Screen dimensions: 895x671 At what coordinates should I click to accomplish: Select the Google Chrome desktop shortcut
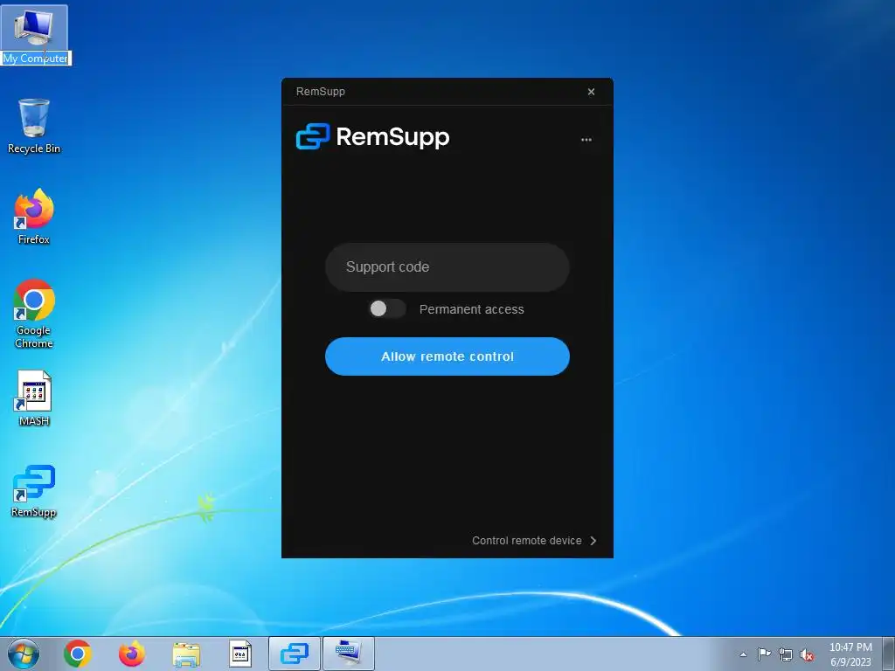(34, 314)
